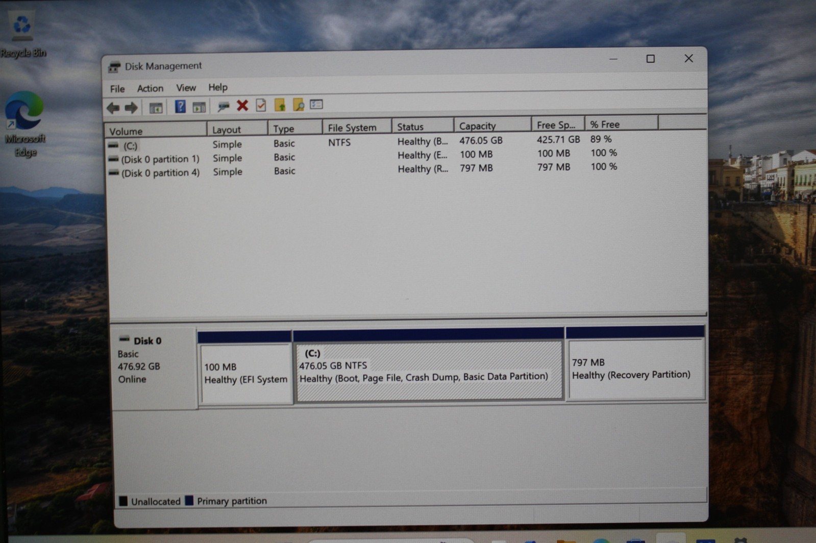
Task: Open the Action menu
Action: coord(150,88)
